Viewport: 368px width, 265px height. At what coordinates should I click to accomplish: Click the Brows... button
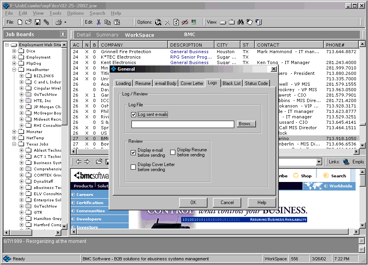tap(246, 124)
